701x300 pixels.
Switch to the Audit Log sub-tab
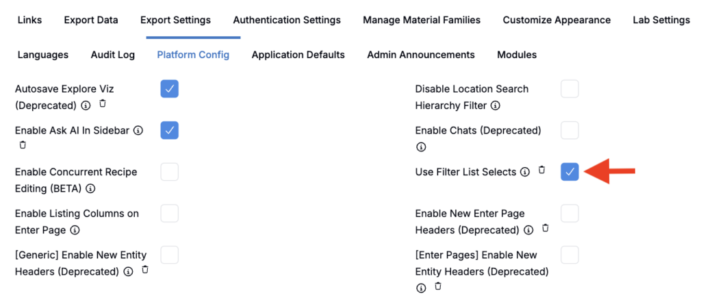click(x=113, y=54)
